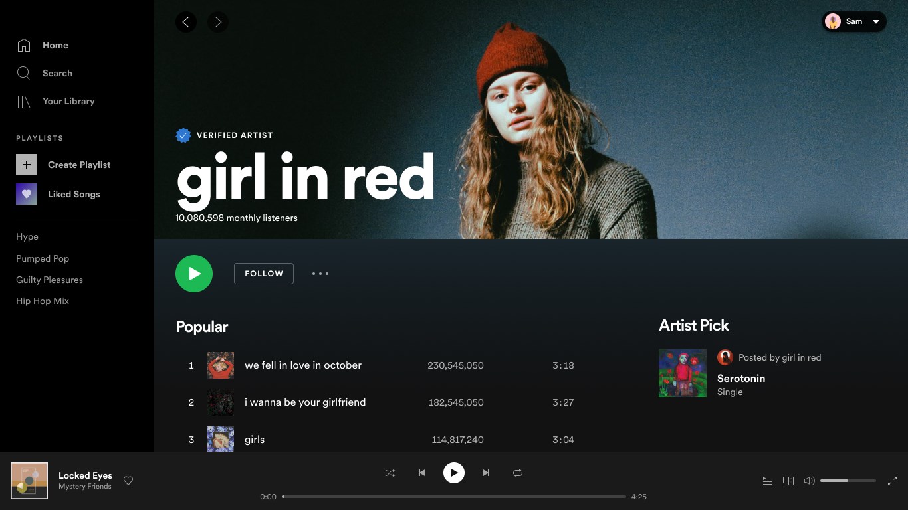Like the Locked Eyes track
The image size is (908, 510).
(x=128, y=481)
